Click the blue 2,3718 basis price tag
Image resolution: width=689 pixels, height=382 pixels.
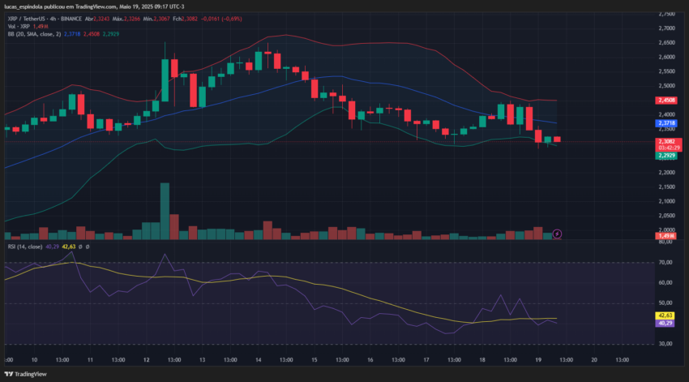pos(666,123)
